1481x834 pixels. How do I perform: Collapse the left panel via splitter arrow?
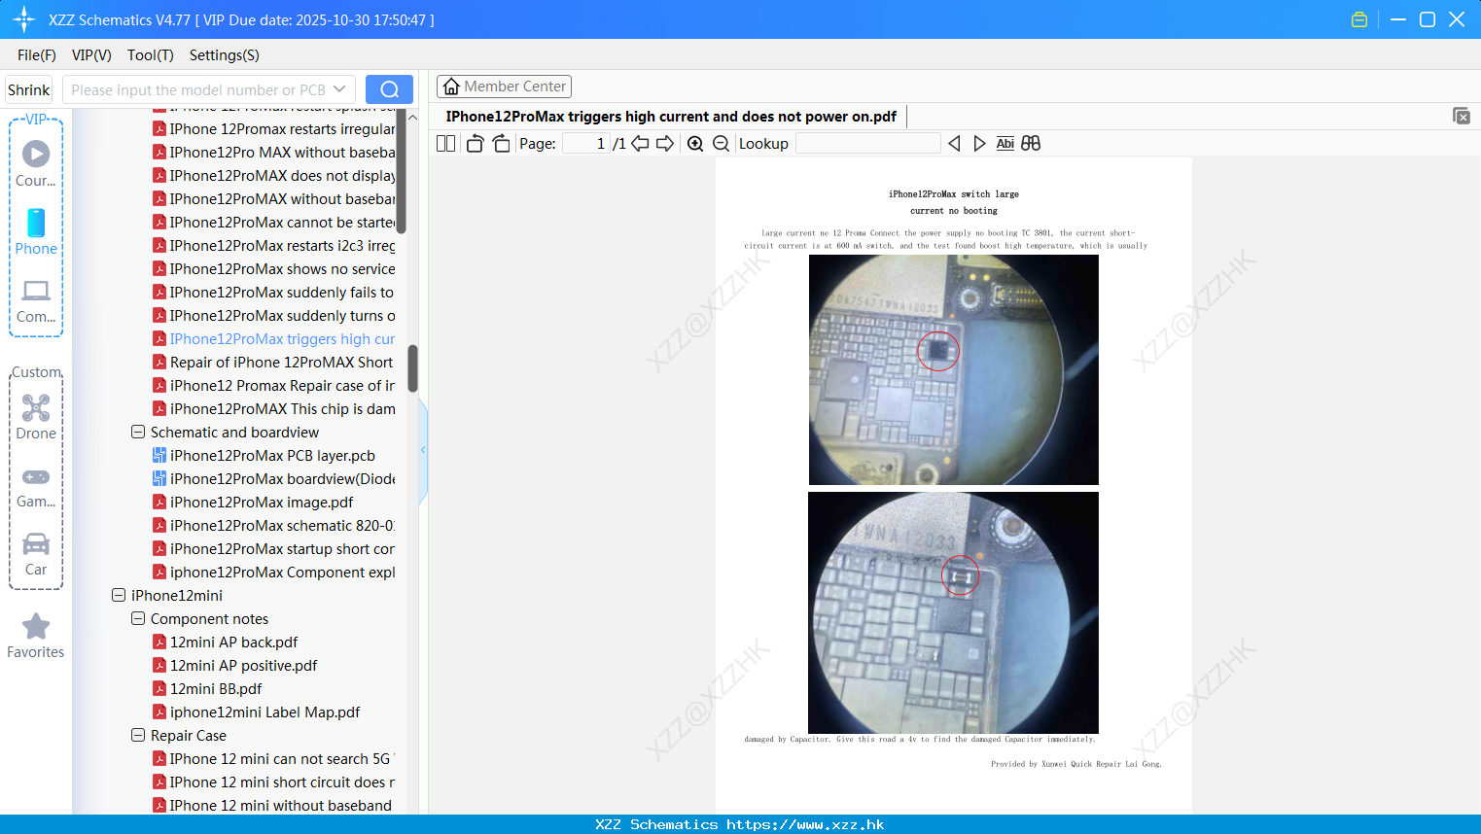(x=423, y=450)
